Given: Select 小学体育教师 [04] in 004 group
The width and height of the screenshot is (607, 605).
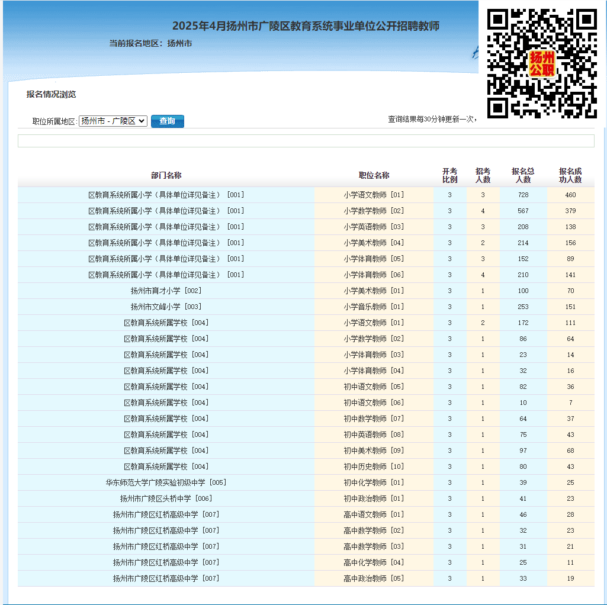Looking at the screenshot, I should coord(374,371).
